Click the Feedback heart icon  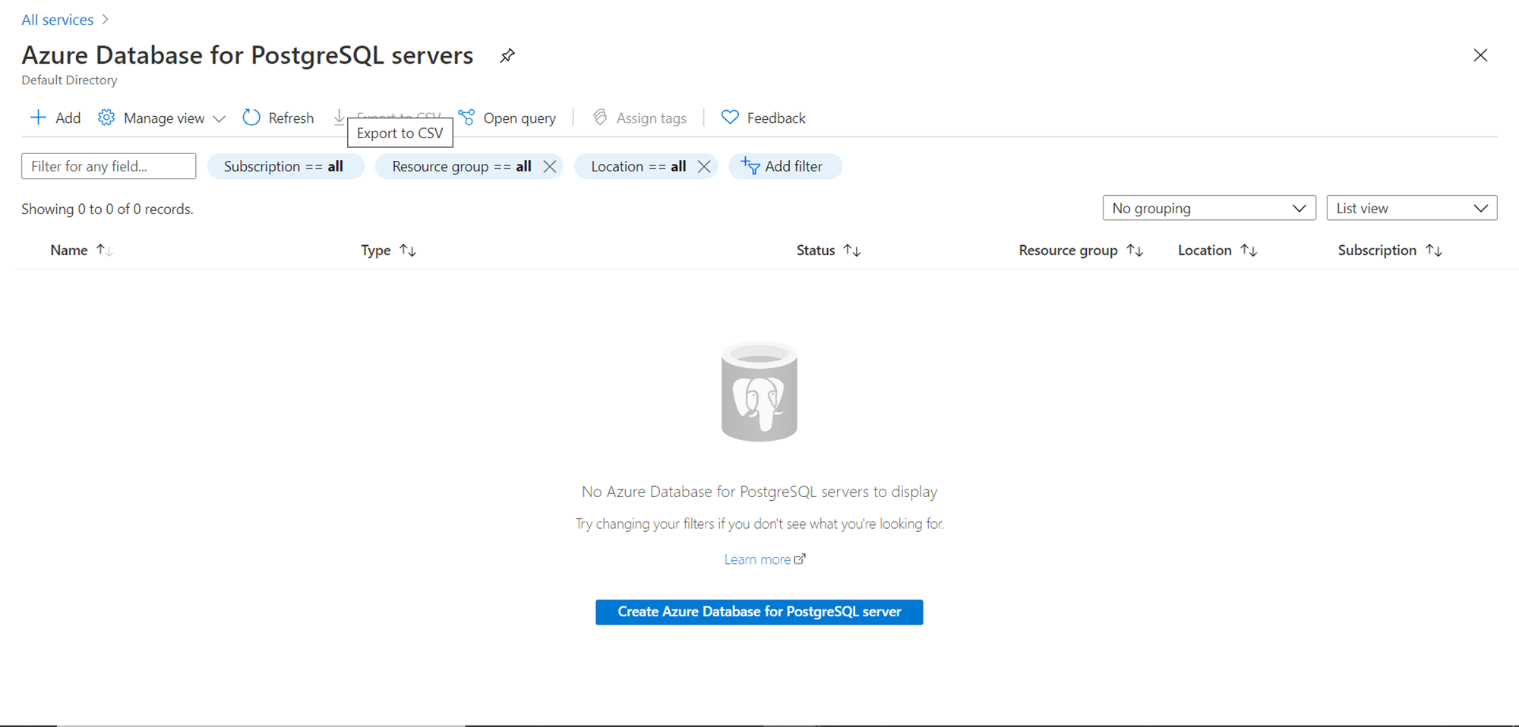click(730, 117)
